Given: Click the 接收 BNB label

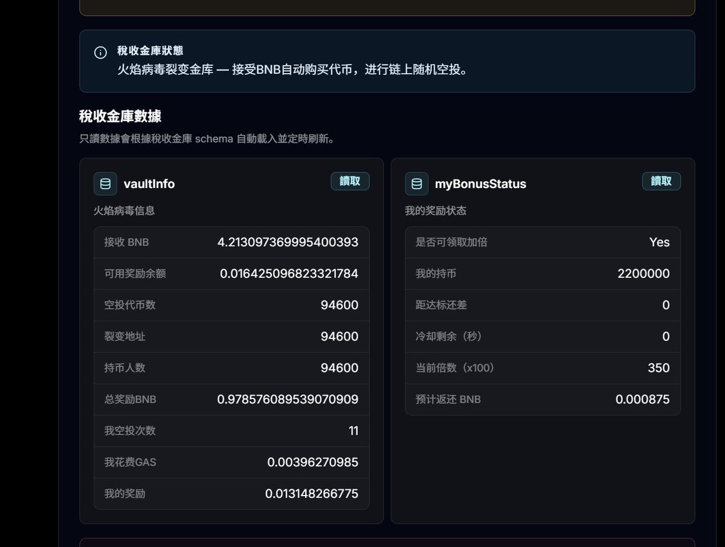Looking at the screenshot, I should [126, 242].
